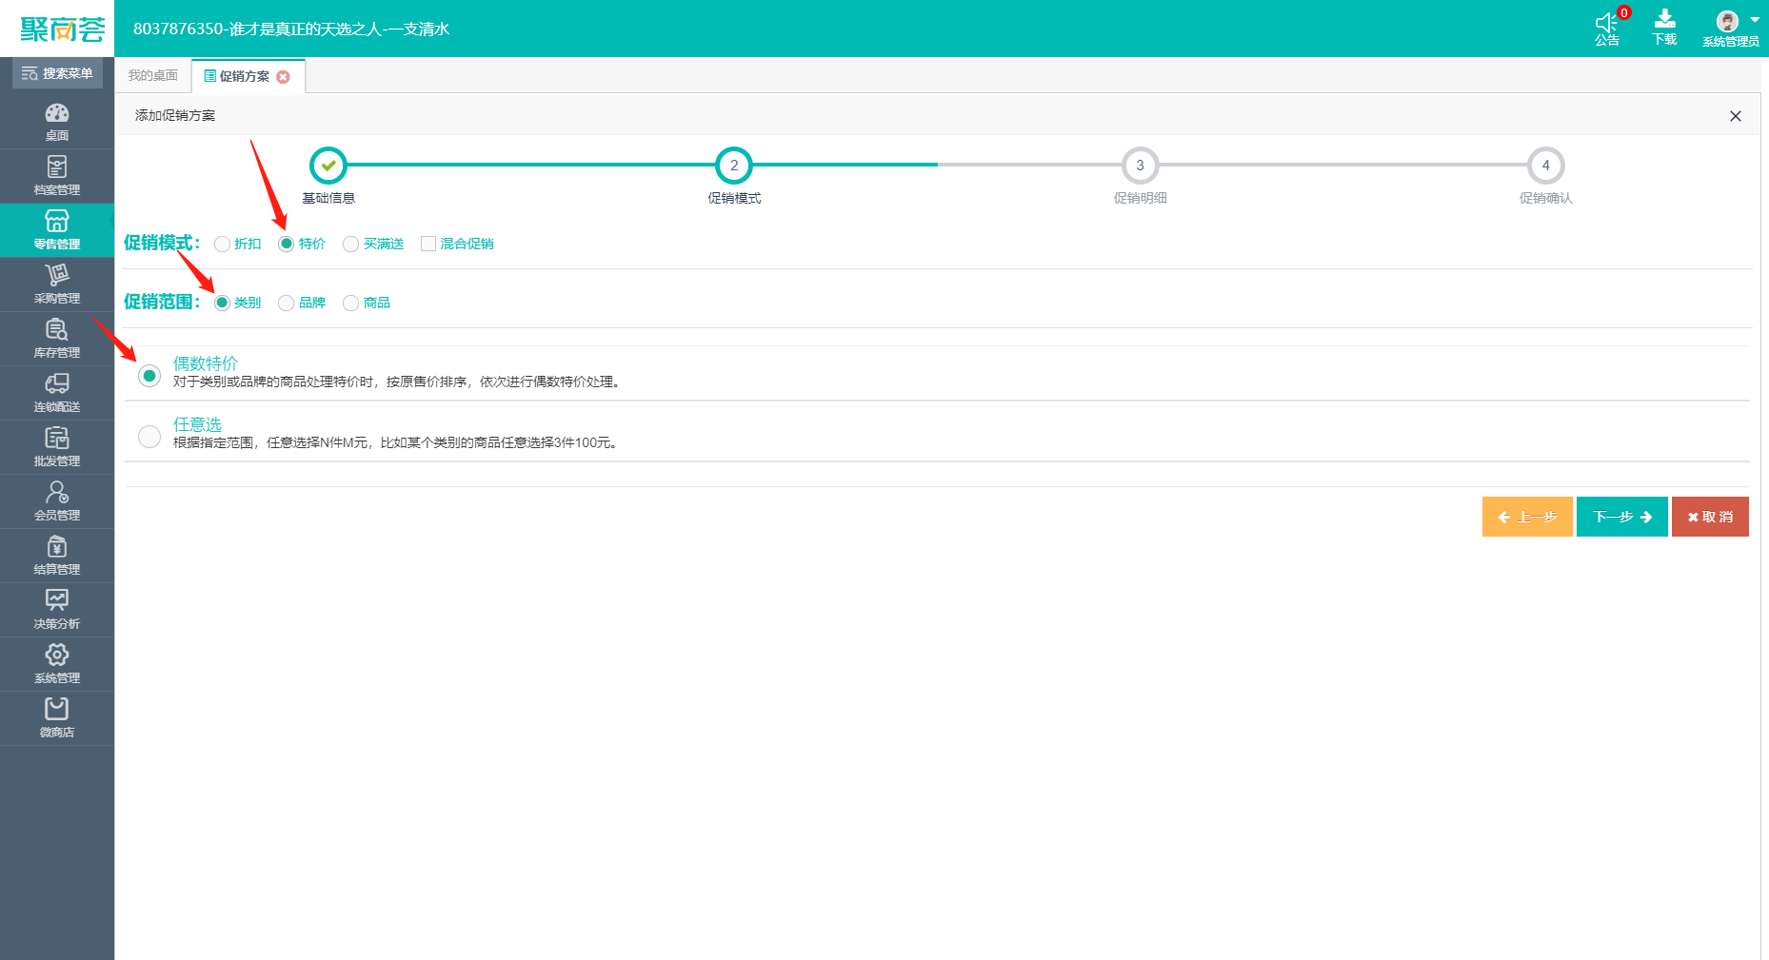The width and height of the screenshot is (1769, 960).
Task: Click the 取消 cancel button
Action: [x=1710, y=517]
